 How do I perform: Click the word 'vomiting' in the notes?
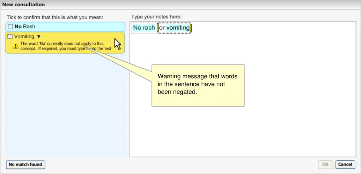(178, 28)
